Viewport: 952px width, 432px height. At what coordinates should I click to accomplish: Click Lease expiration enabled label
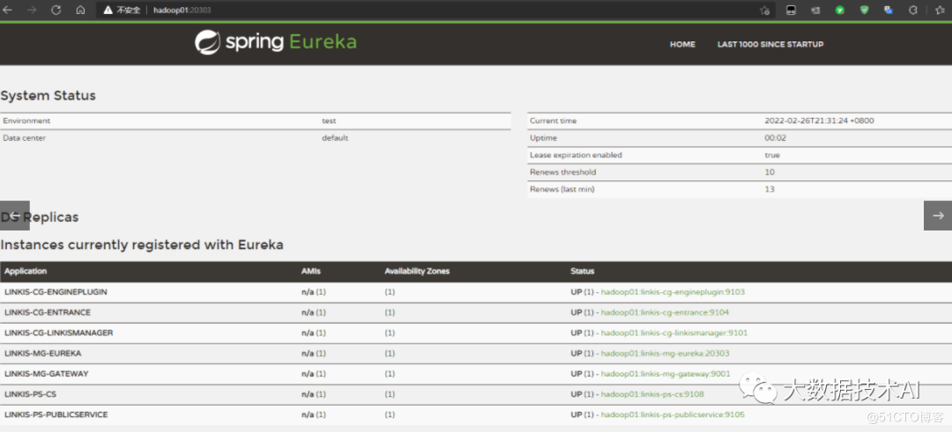(576, 155)
